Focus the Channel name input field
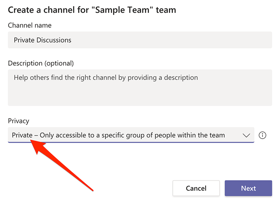 pyautogui.click(x=139, y=40)
